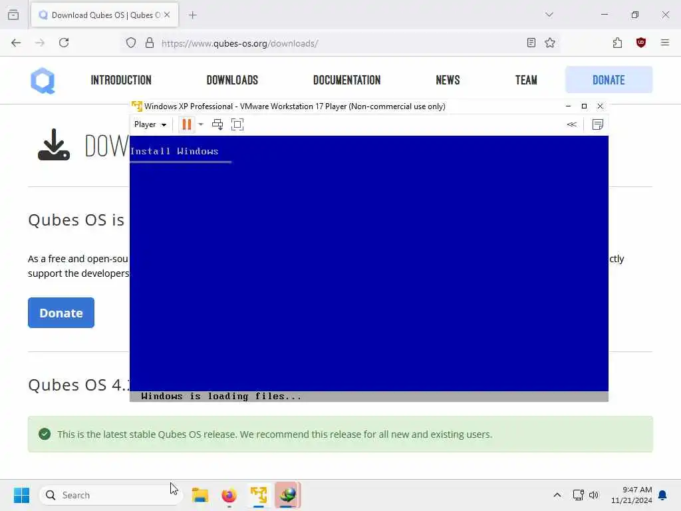Open the News nav item
Screen dimensions: 681x511
click(448, 81)
